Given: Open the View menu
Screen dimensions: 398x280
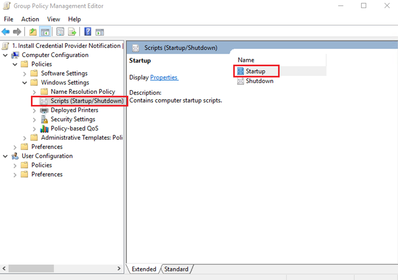Looking at the screenshot, I should click(53, 19).
